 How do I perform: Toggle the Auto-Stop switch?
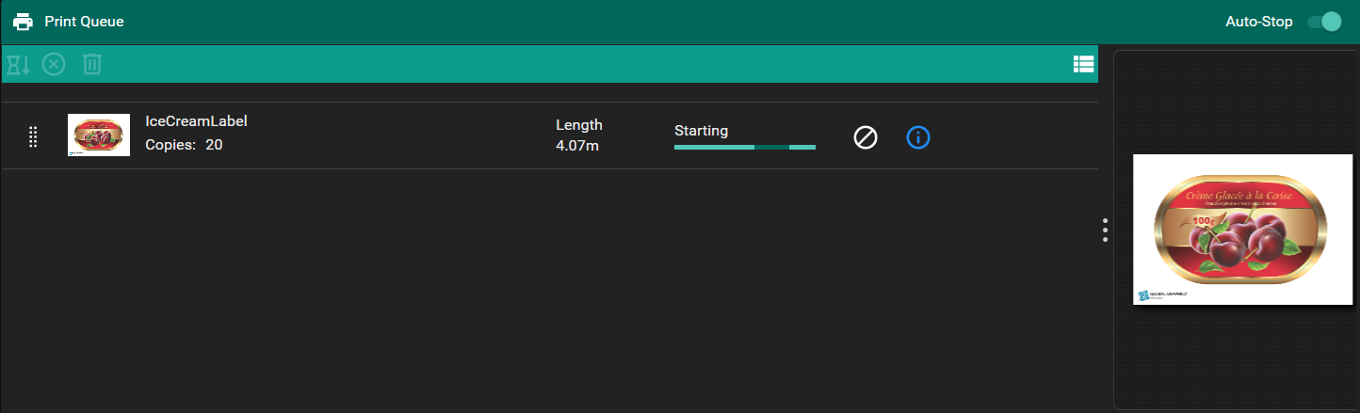point(1324,22)
